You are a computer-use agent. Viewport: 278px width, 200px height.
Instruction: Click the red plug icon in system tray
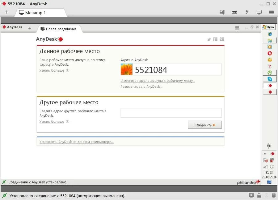pyautogui.click(x=272, y=160)
